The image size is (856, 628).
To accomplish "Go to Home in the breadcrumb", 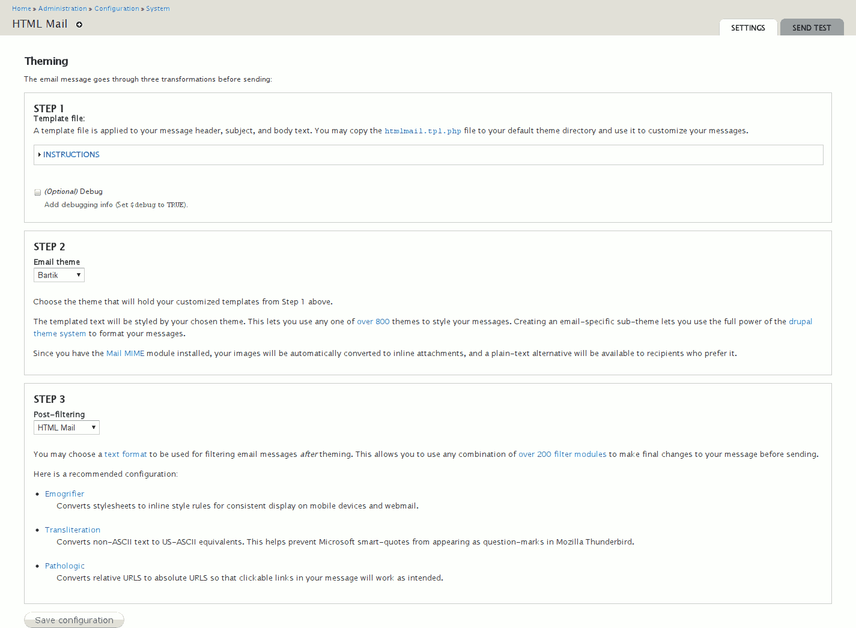I will 22,8.
